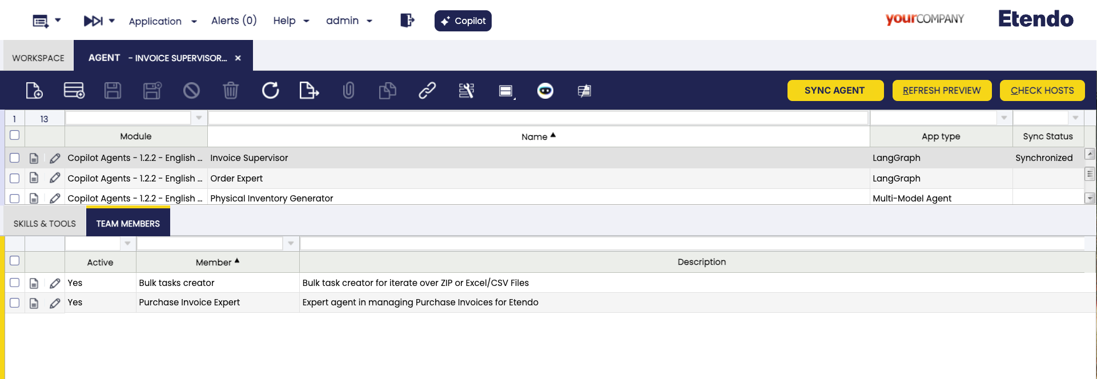1097x379 pixels.
Task: Check the Invoice Supervisor row checkbox
Action: coord(15,158)
